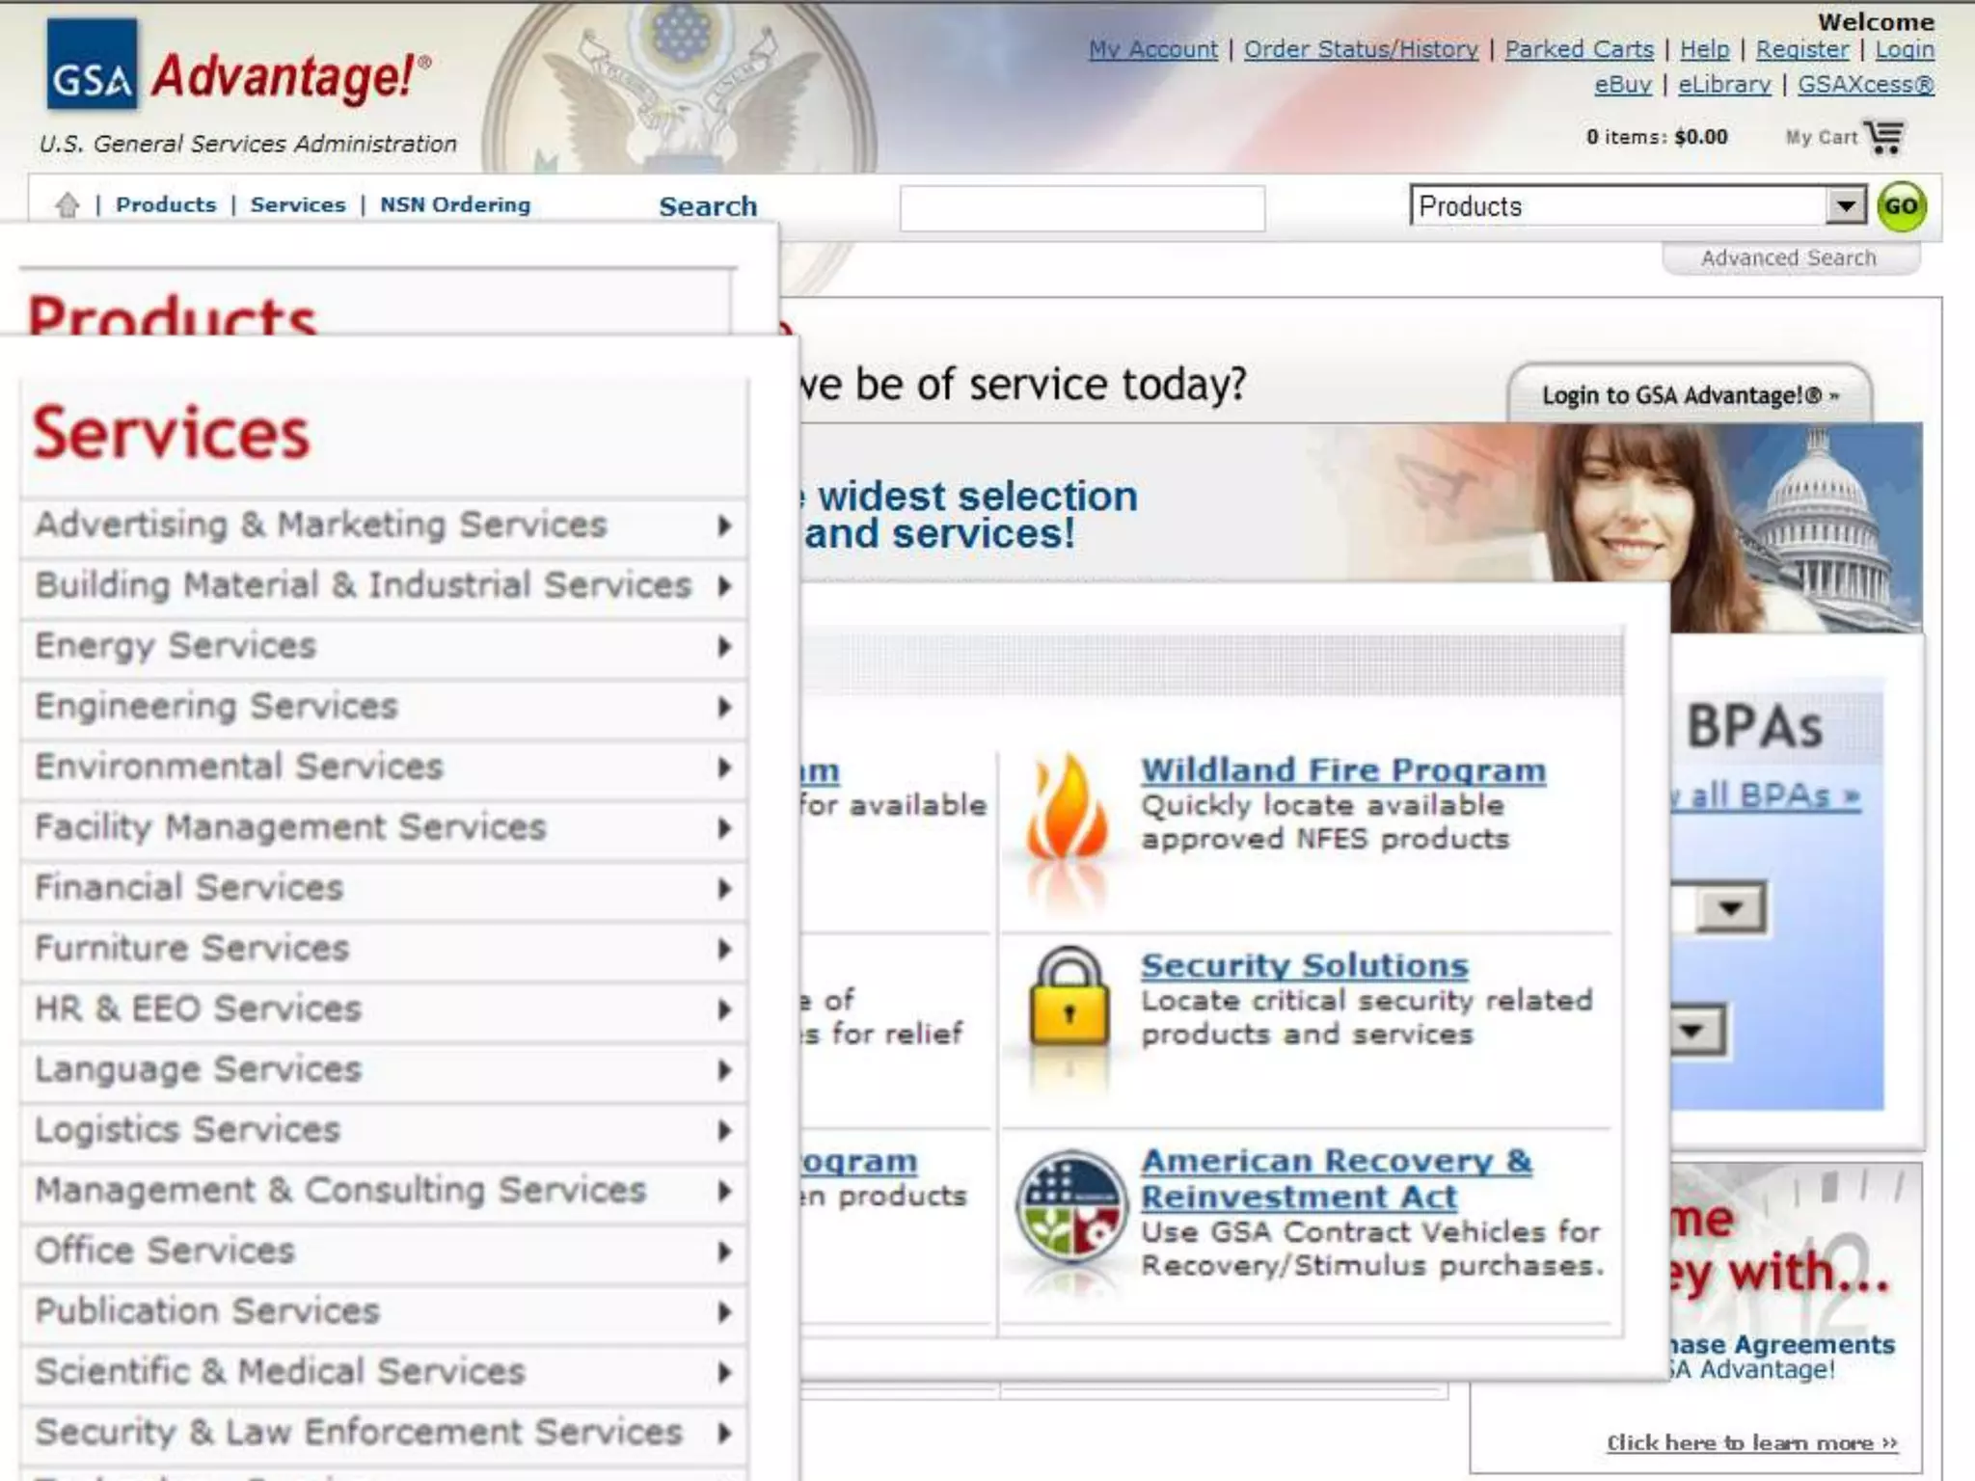This screenshot has width=1975, height=1481.
Task: Select Management & Consulting Services menu item
Action: pyautogui.click(x=384, y=1191)
